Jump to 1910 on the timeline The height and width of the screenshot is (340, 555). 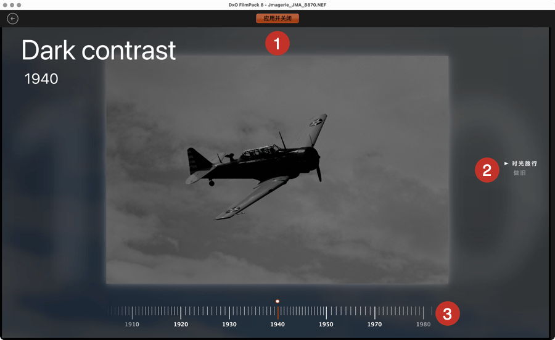(x=132, y=324)
